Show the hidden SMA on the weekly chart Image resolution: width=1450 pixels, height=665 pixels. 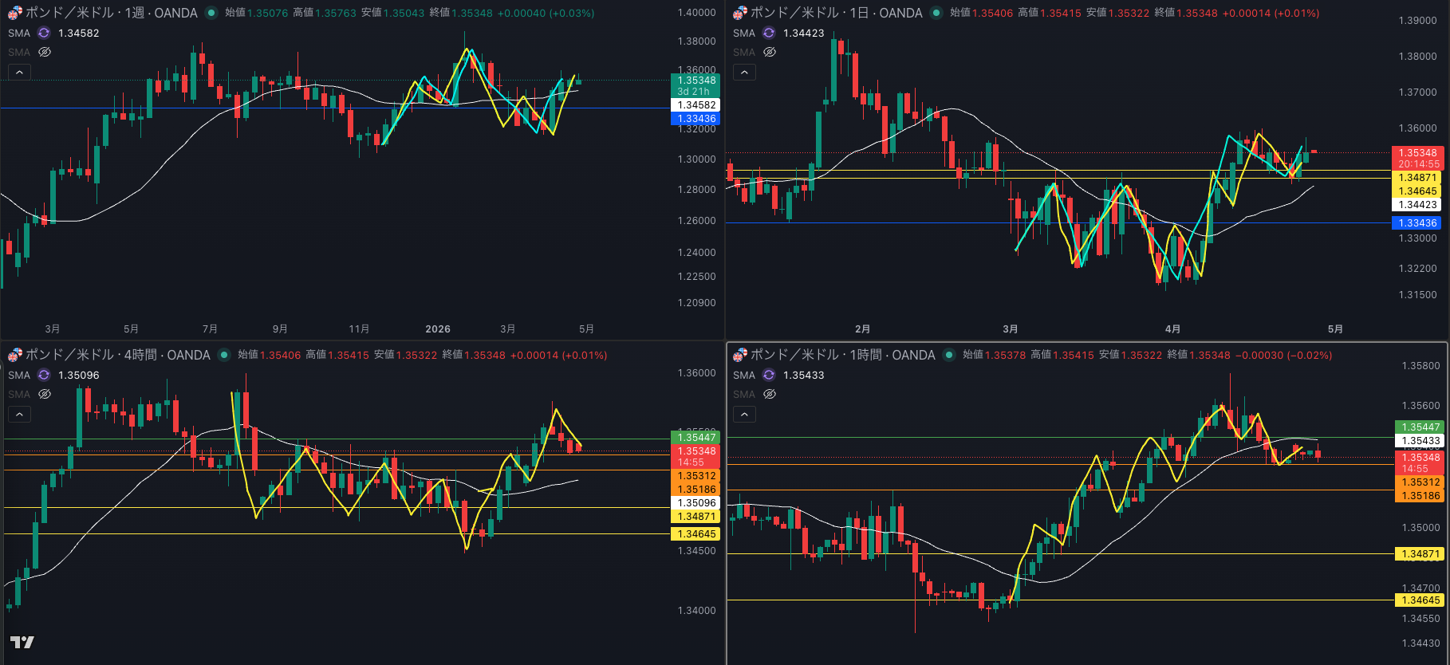(45, 52)
